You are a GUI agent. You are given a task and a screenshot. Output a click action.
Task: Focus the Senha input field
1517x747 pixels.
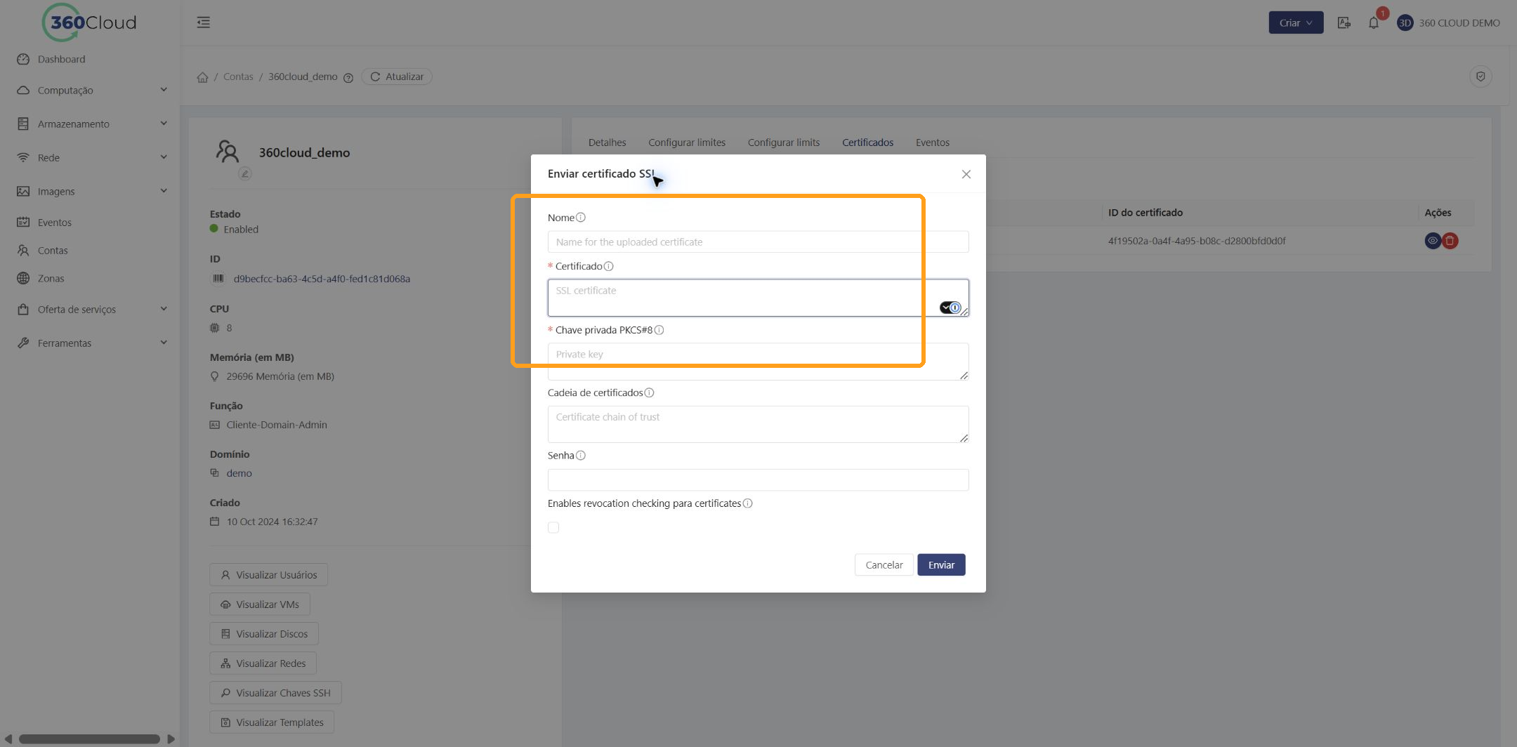click(x=758, y=480)
